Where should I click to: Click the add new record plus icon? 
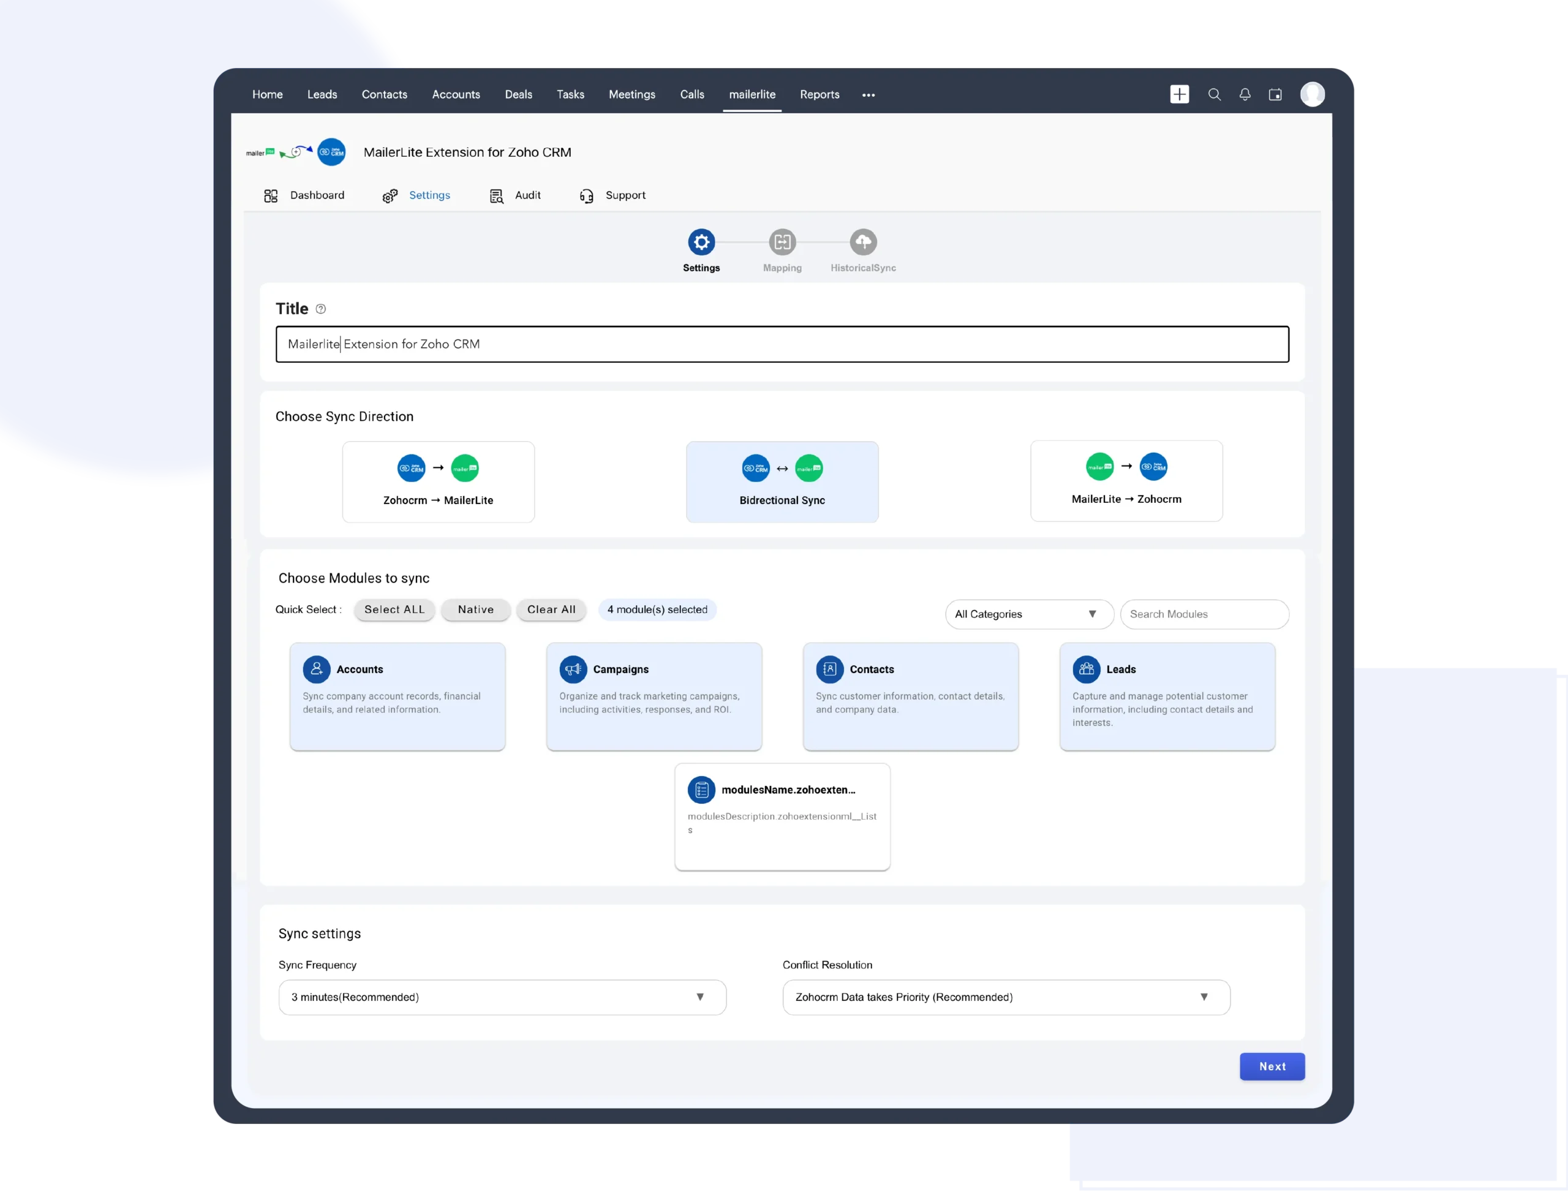(1178, 94)
